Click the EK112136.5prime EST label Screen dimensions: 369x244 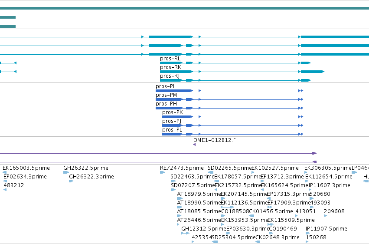[244, 203]
